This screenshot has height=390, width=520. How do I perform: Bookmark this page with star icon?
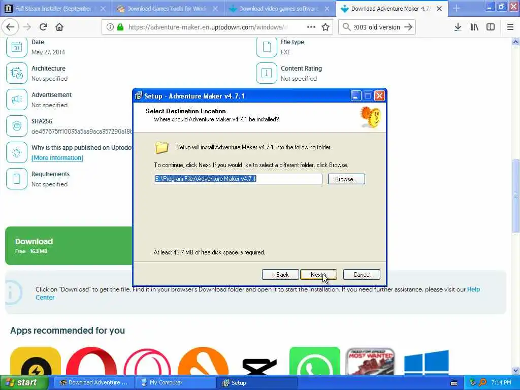[x=326, y=27]
